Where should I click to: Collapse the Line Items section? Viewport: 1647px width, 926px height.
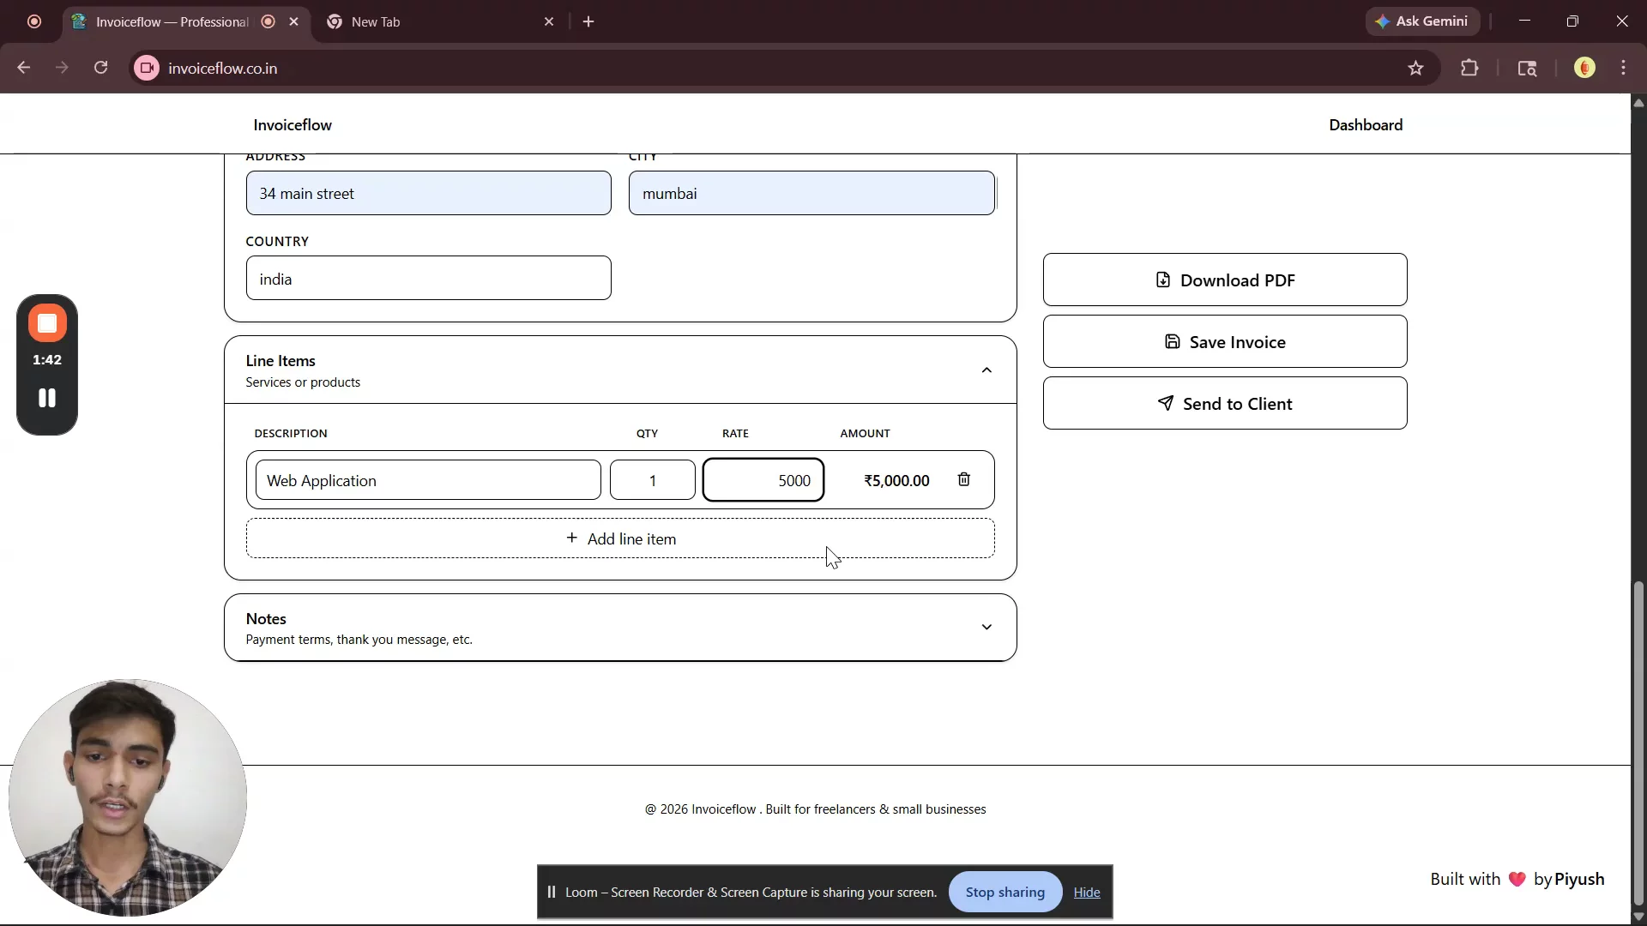point(986,370)
